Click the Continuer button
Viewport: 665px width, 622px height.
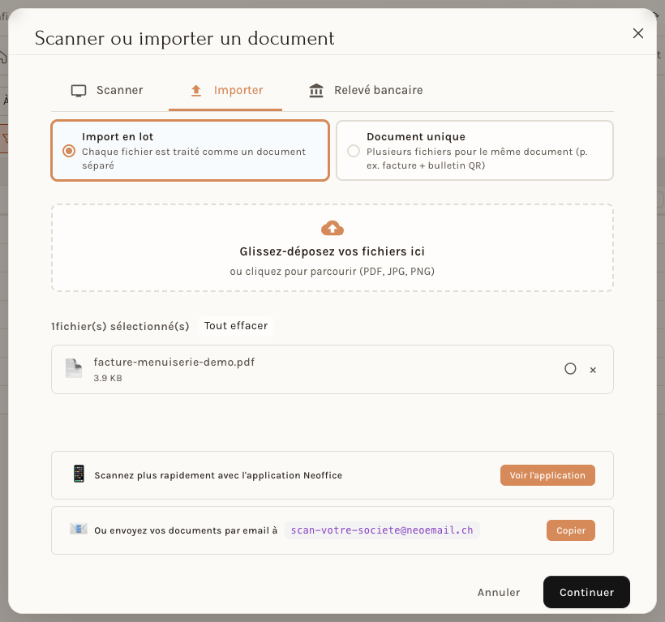pos(586,592)
